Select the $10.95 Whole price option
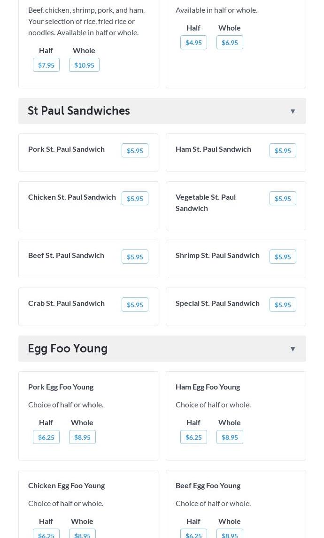The width and height of the screenshot is (324, 538). tap(84, 65)
